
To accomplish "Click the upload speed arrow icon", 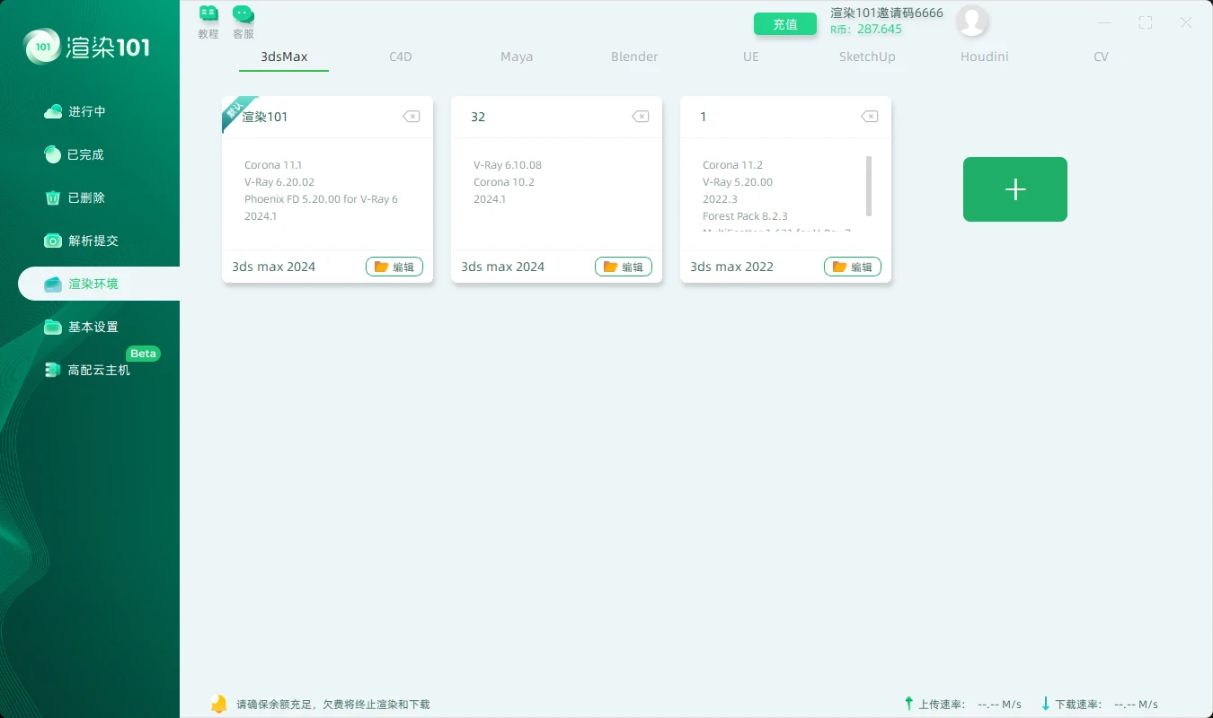I will click(x=909, y=704).
